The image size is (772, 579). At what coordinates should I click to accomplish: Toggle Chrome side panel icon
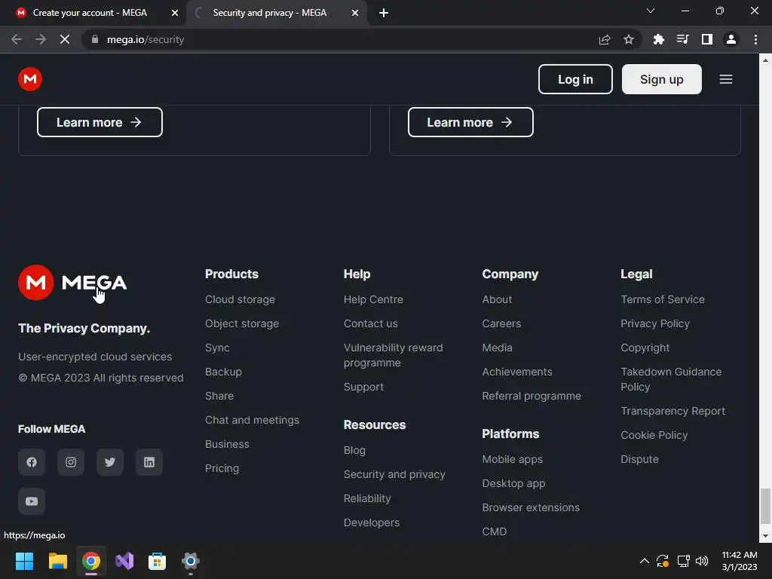tap(707, 39)
